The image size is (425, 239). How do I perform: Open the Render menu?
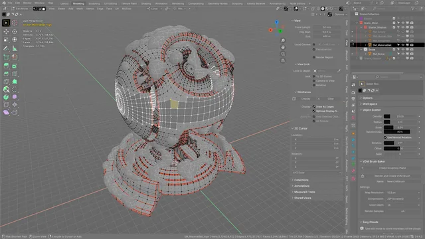coord(27,3)
